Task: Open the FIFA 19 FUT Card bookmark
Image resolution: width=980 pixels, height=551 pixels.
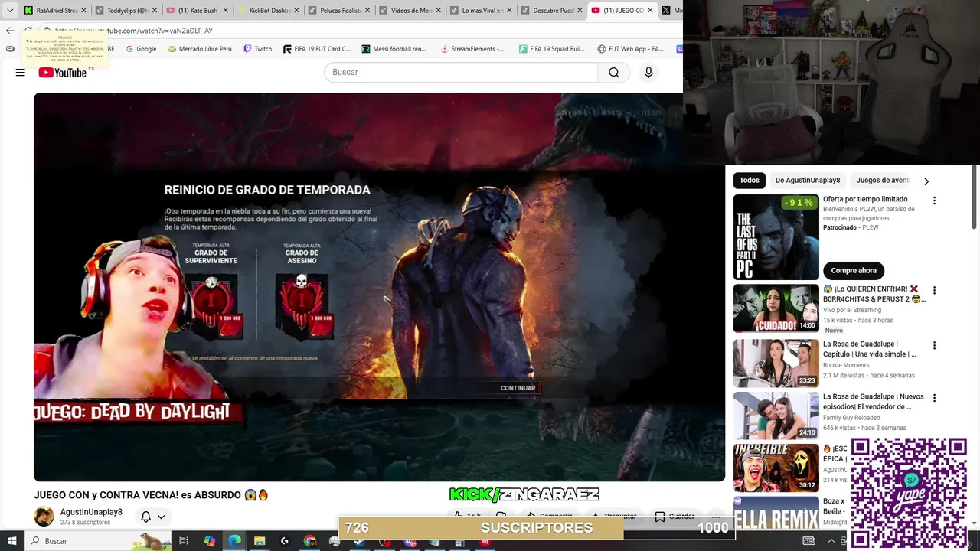Action: tap(316, 49)
